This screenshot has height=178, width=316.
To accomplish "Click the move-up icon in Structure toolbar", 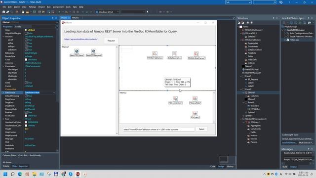I will [248, 23].
